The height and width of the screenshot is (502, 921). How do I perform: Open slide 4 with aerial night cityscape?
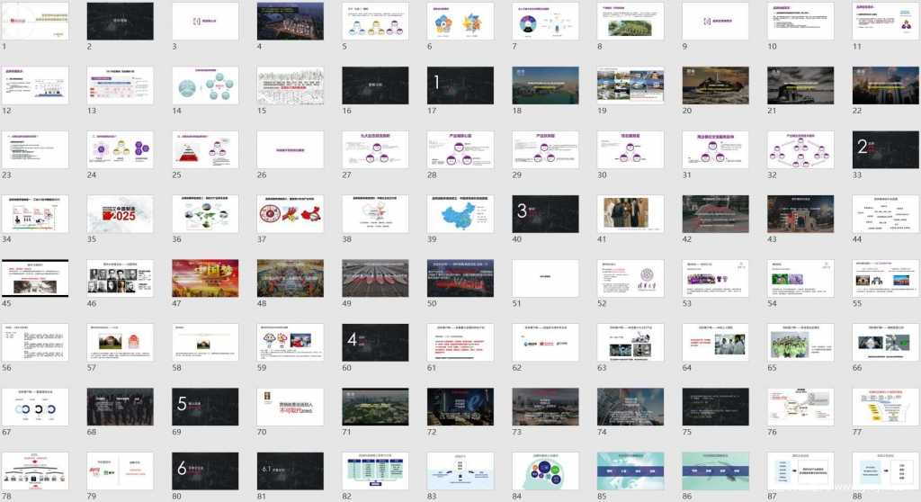click(291, 21)
